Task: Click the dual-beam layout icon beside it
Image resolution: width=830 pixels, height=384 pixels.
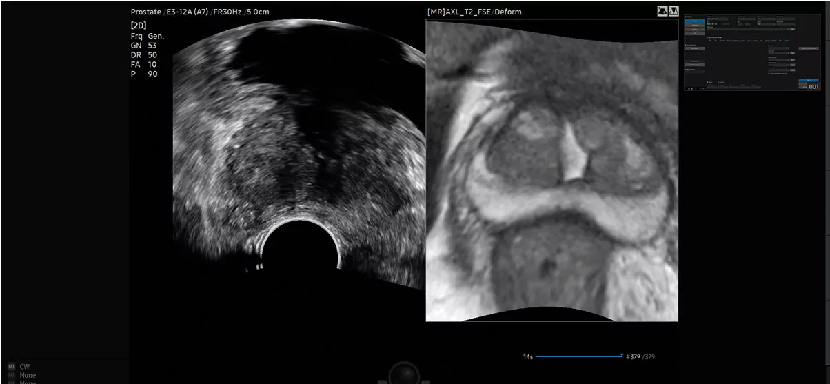Action: [674, 12]
